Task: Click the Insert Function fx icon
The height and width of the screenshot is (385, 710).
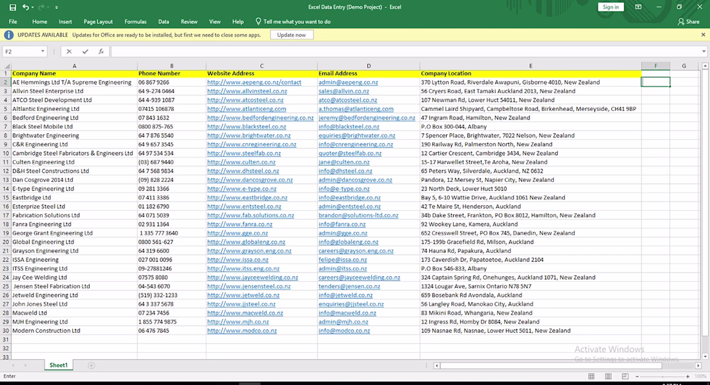Action: pos(101,52)
